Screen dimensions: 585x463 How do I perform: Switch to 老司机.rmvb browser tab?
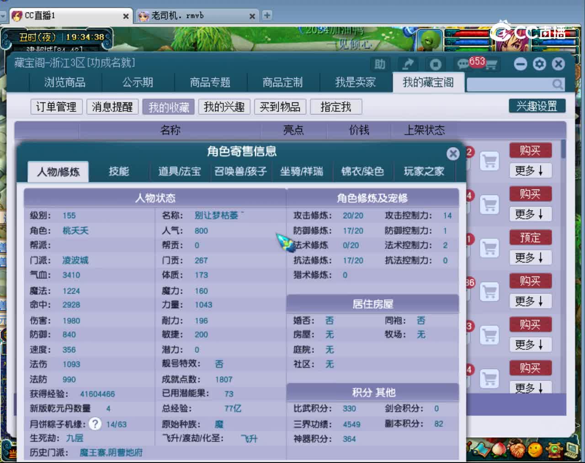pyautogui.click(x=197, y=16)
